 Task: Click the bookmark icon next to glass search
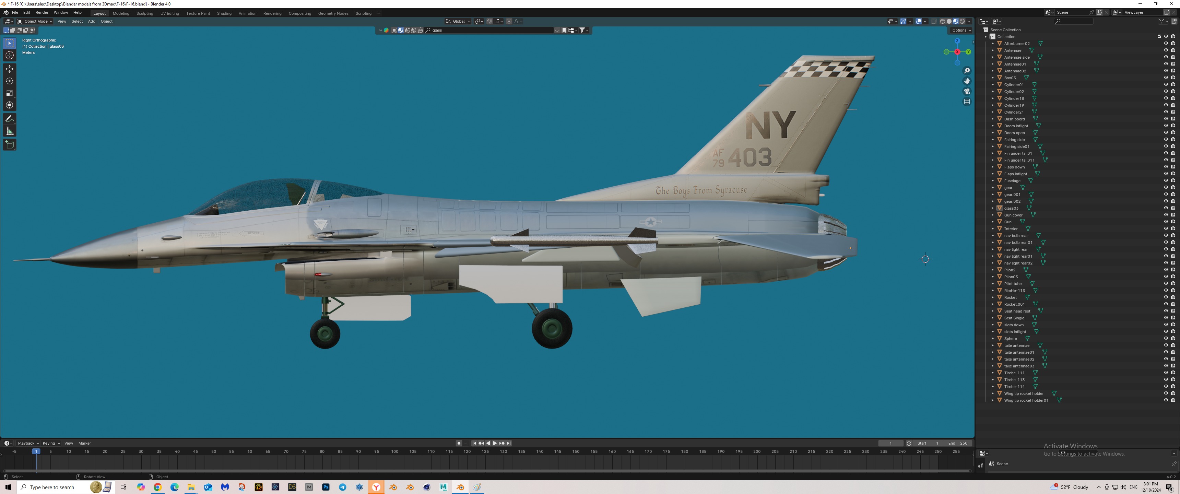point(564,30)
